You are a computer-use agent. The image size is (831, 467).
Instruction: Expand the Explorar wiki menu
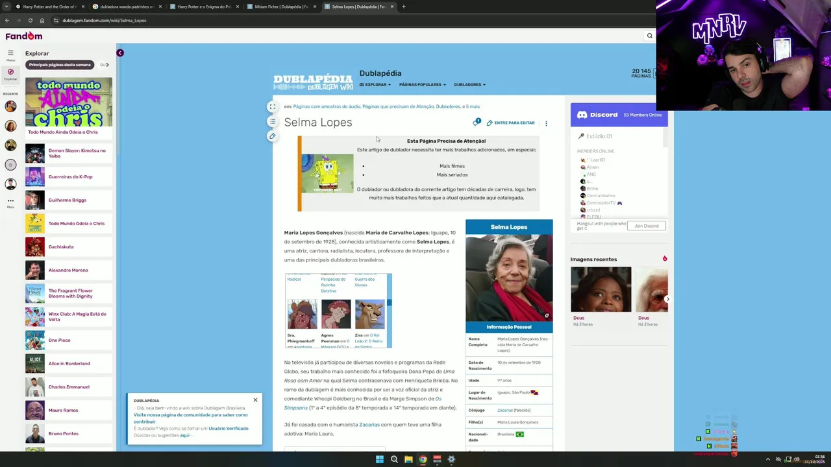click(x=375, y=84)
